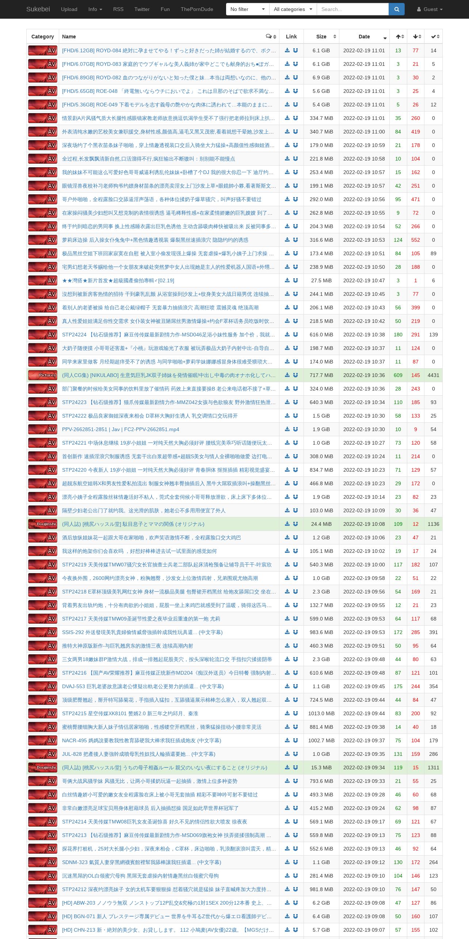Click the 27.5 MiB size cell

coord(321,280)
